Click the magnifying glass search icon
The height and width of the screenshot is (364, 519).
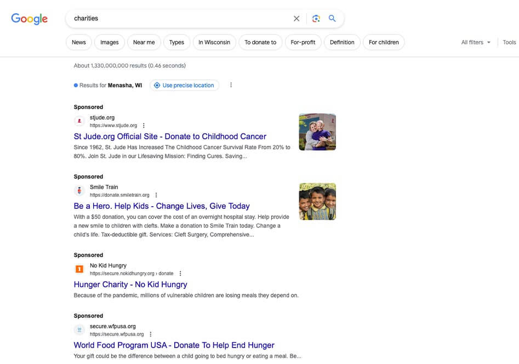[332, 19]
